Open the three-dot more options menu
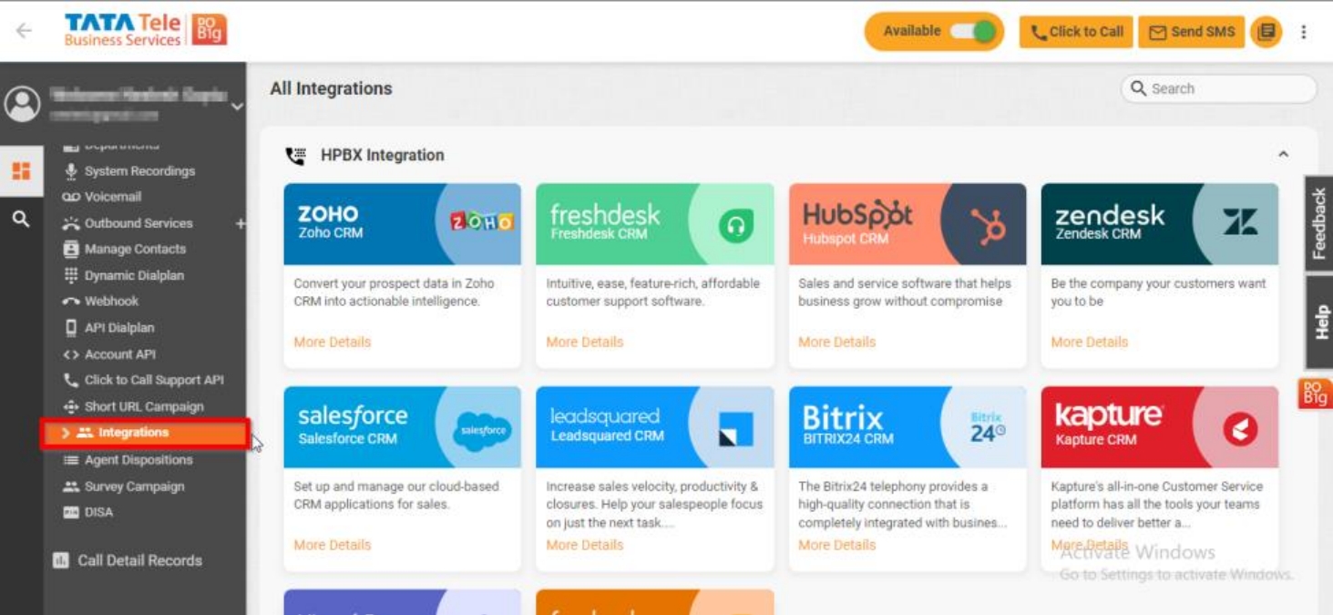The width and height of the screenshot is (1333, 615). 1304,32
